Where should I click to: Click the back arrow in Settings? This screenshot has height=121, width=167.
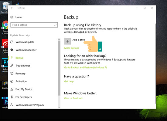pos(12,8)
